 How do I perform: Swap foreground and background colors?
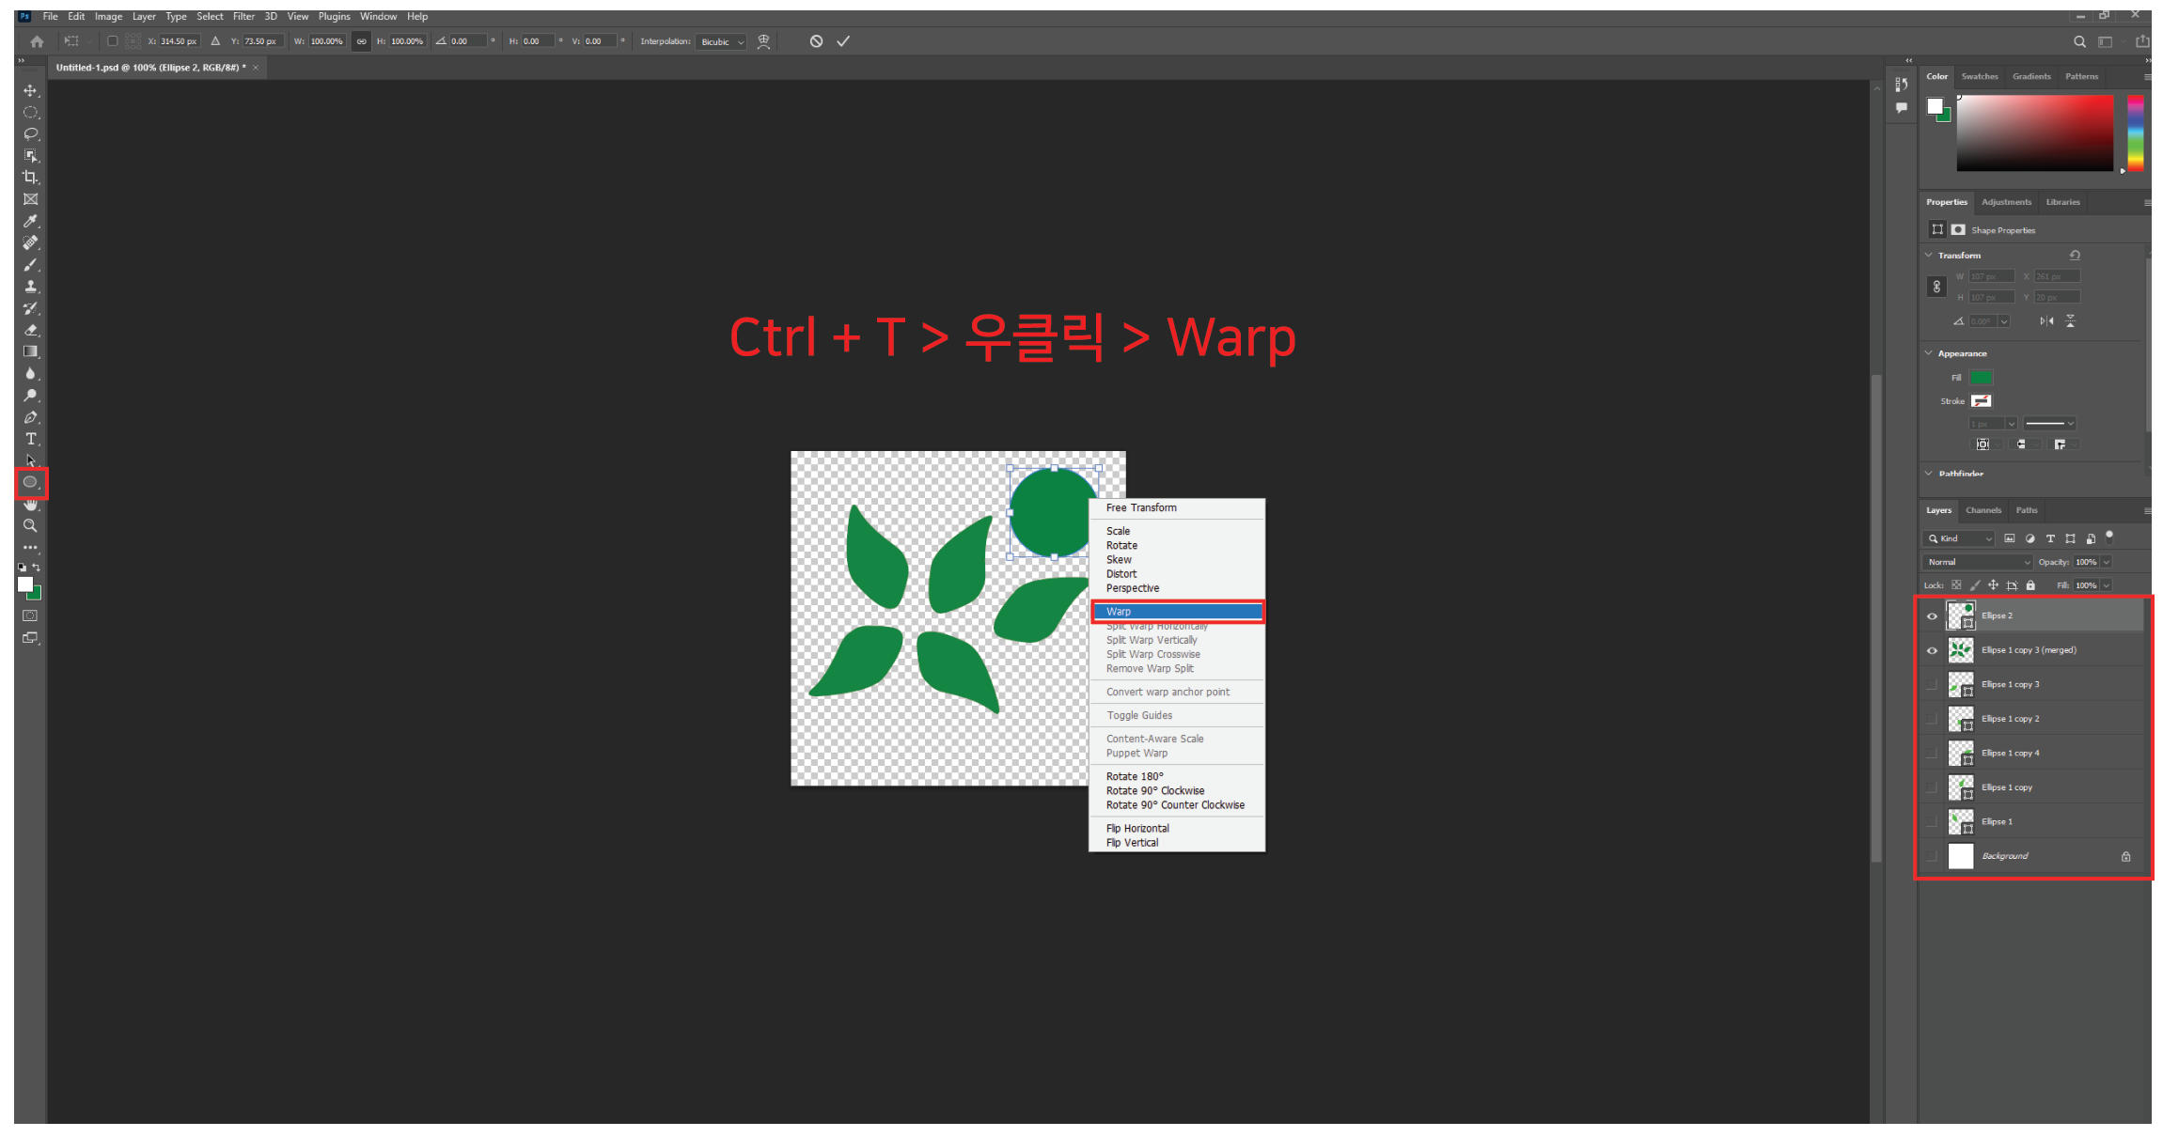pos(37,568)
